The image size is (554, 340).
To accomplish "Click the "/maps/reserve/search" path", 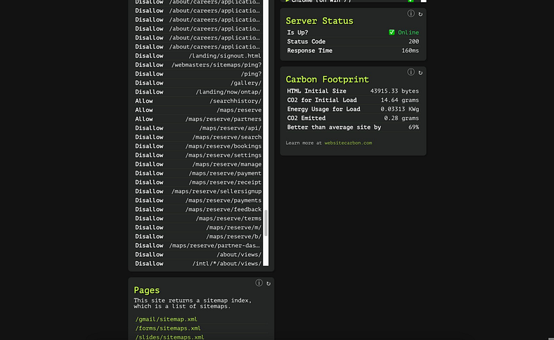I will pos(227,137).
